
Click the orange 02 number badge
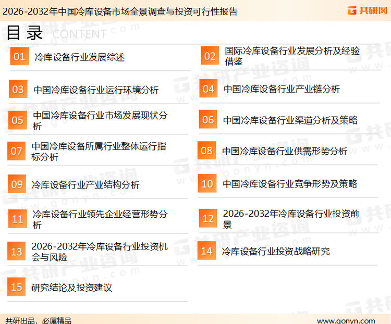[x=210, y=56]
